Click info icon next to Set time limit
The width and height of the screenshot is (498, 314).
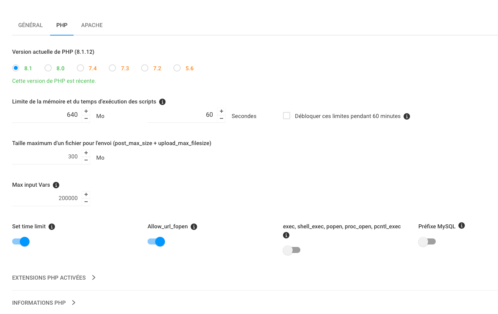click(x=52, y=227)
